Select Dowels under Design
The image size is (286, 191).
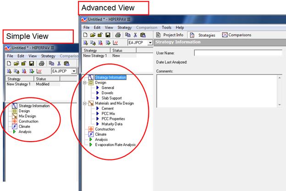(107, 93)
